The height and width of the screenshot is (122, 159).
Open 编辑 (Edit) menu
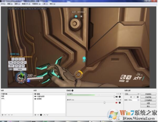point(10,4)
